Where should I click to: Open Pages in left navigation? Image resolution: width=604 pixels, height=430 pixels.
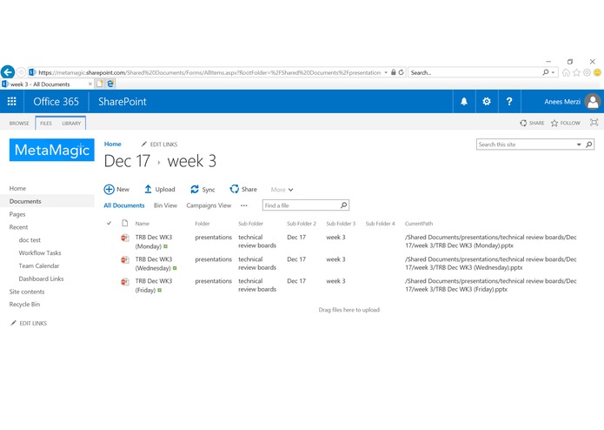[17, 214]
